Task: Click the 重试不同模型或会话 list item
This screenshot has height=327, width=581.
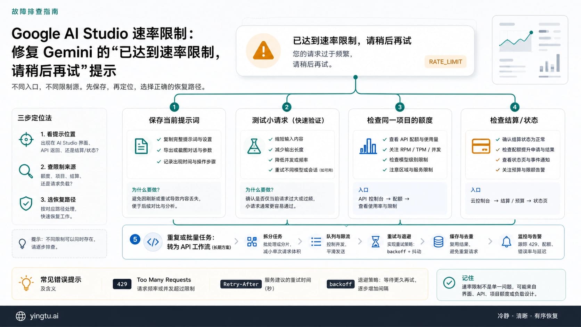Action: point(304,170)
